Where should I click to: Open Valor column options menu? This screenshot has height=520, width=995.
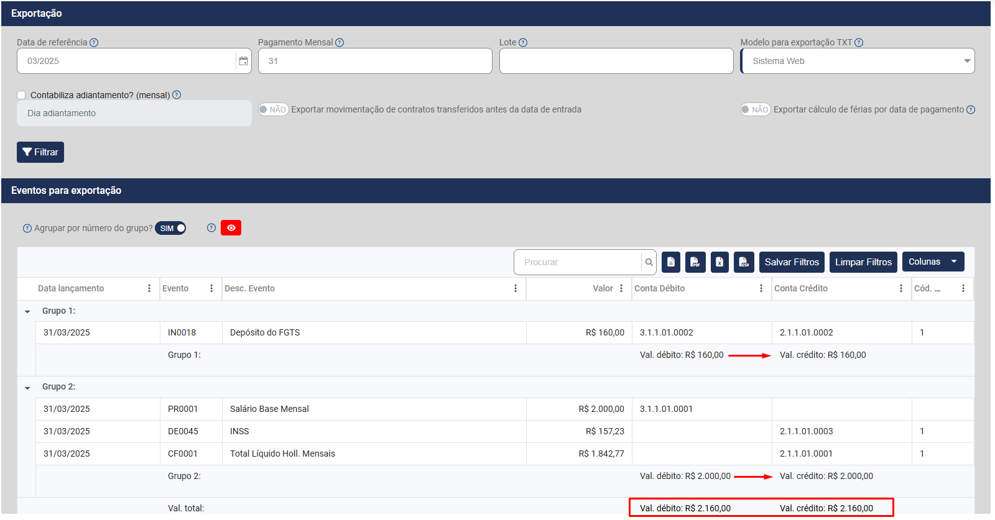pos(621,288)
